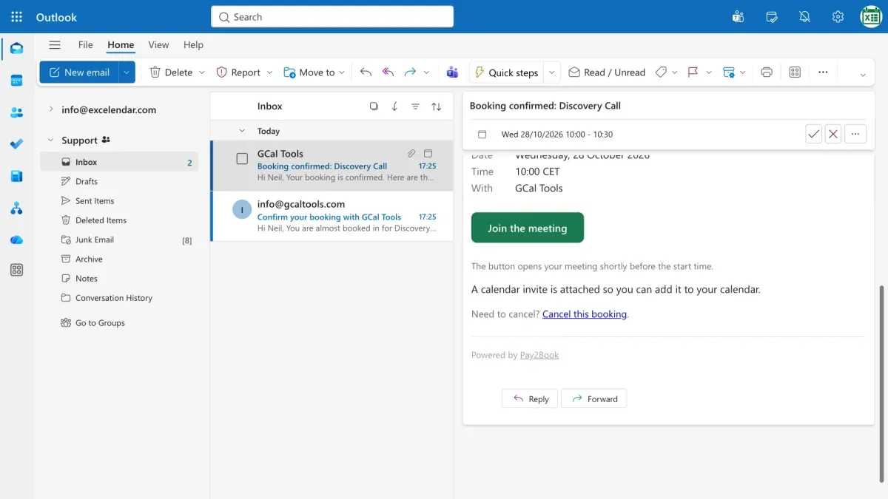Open the File tab
The image size is (888, 499).
[85, 44]
